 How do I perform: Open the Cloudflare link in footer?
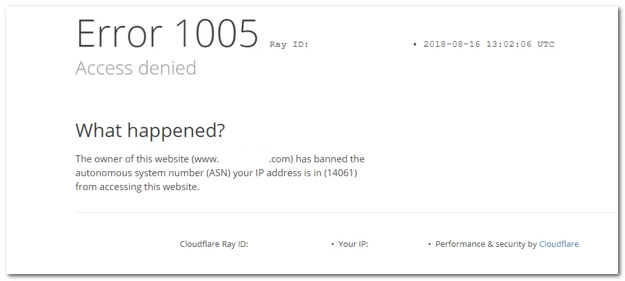(559, 244)
